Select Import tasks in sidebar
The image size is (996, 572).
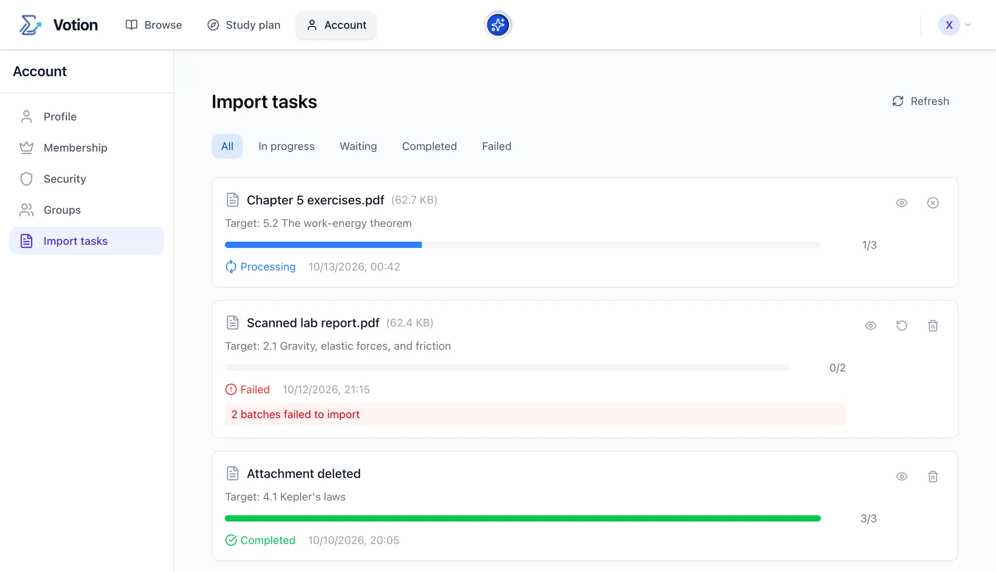86,241
